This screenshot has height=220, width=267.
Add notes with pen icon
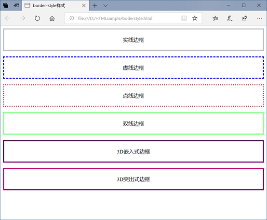coord(230,18)
